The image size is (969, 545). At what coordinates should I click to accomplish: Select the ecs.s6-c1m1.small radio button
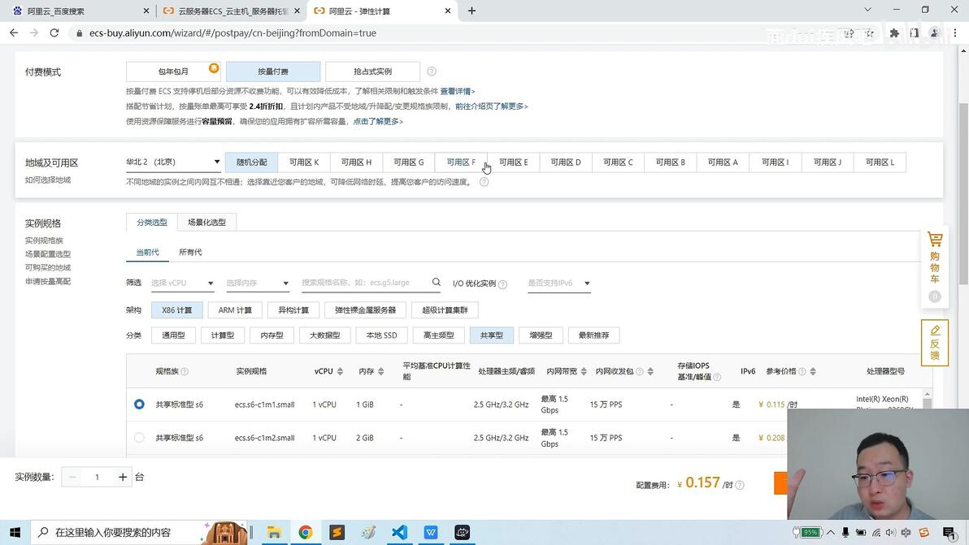139,404
